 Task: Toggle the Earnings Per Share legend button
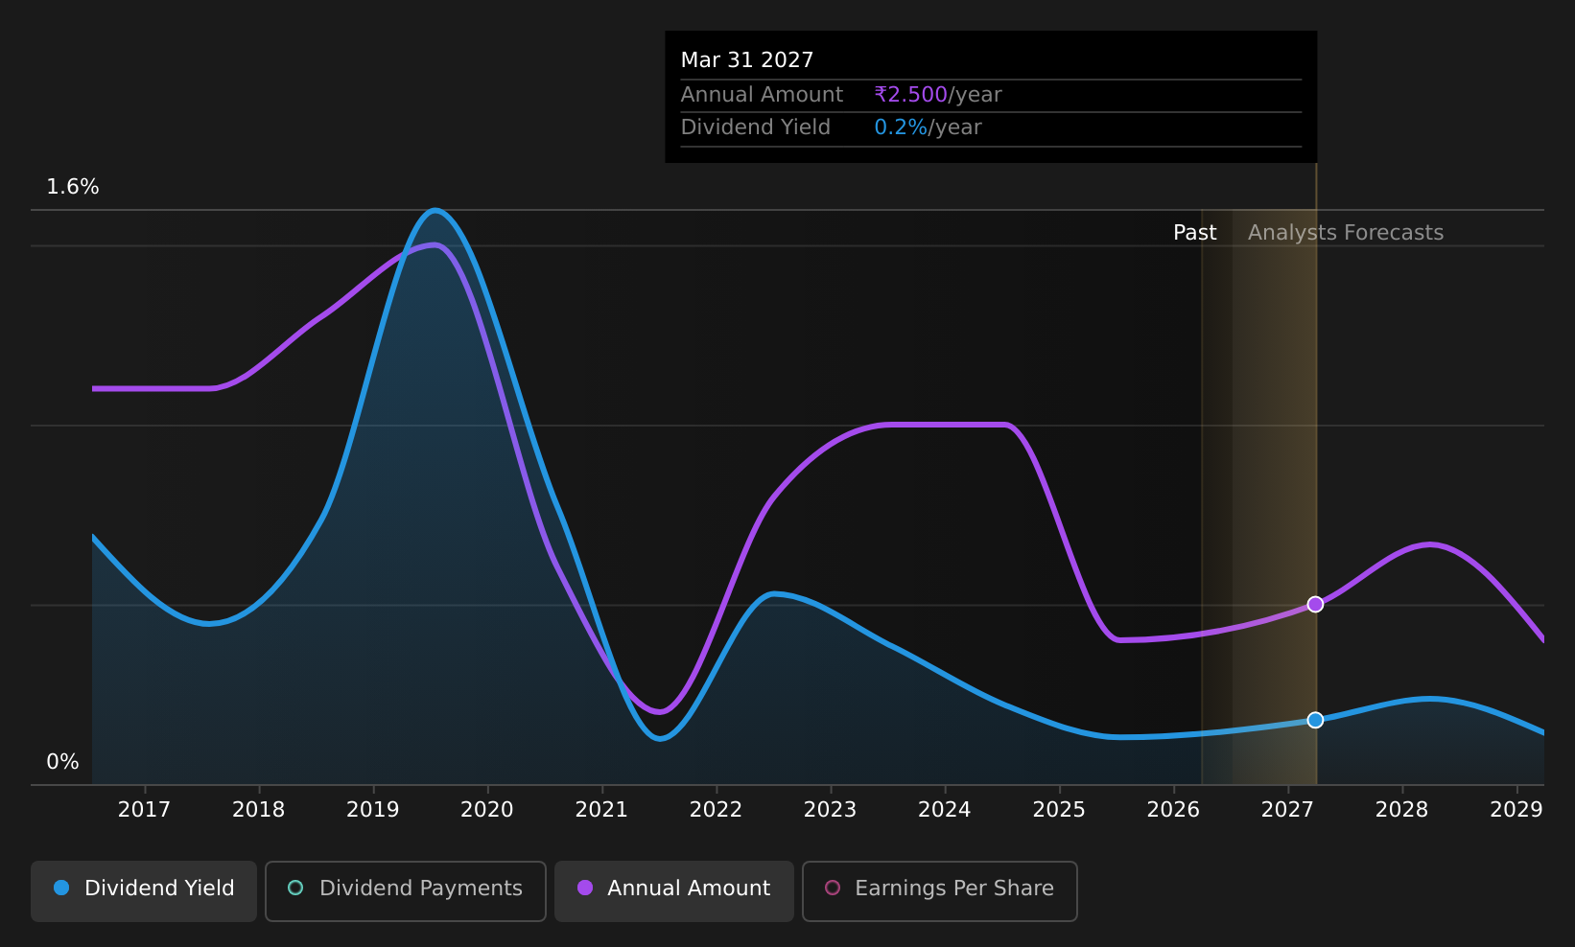point(940,890)
